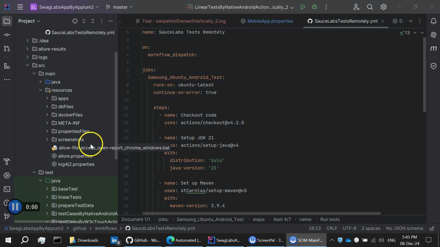Switch to swipeIntoElementVertically_2.log tab

click(181, 21)
